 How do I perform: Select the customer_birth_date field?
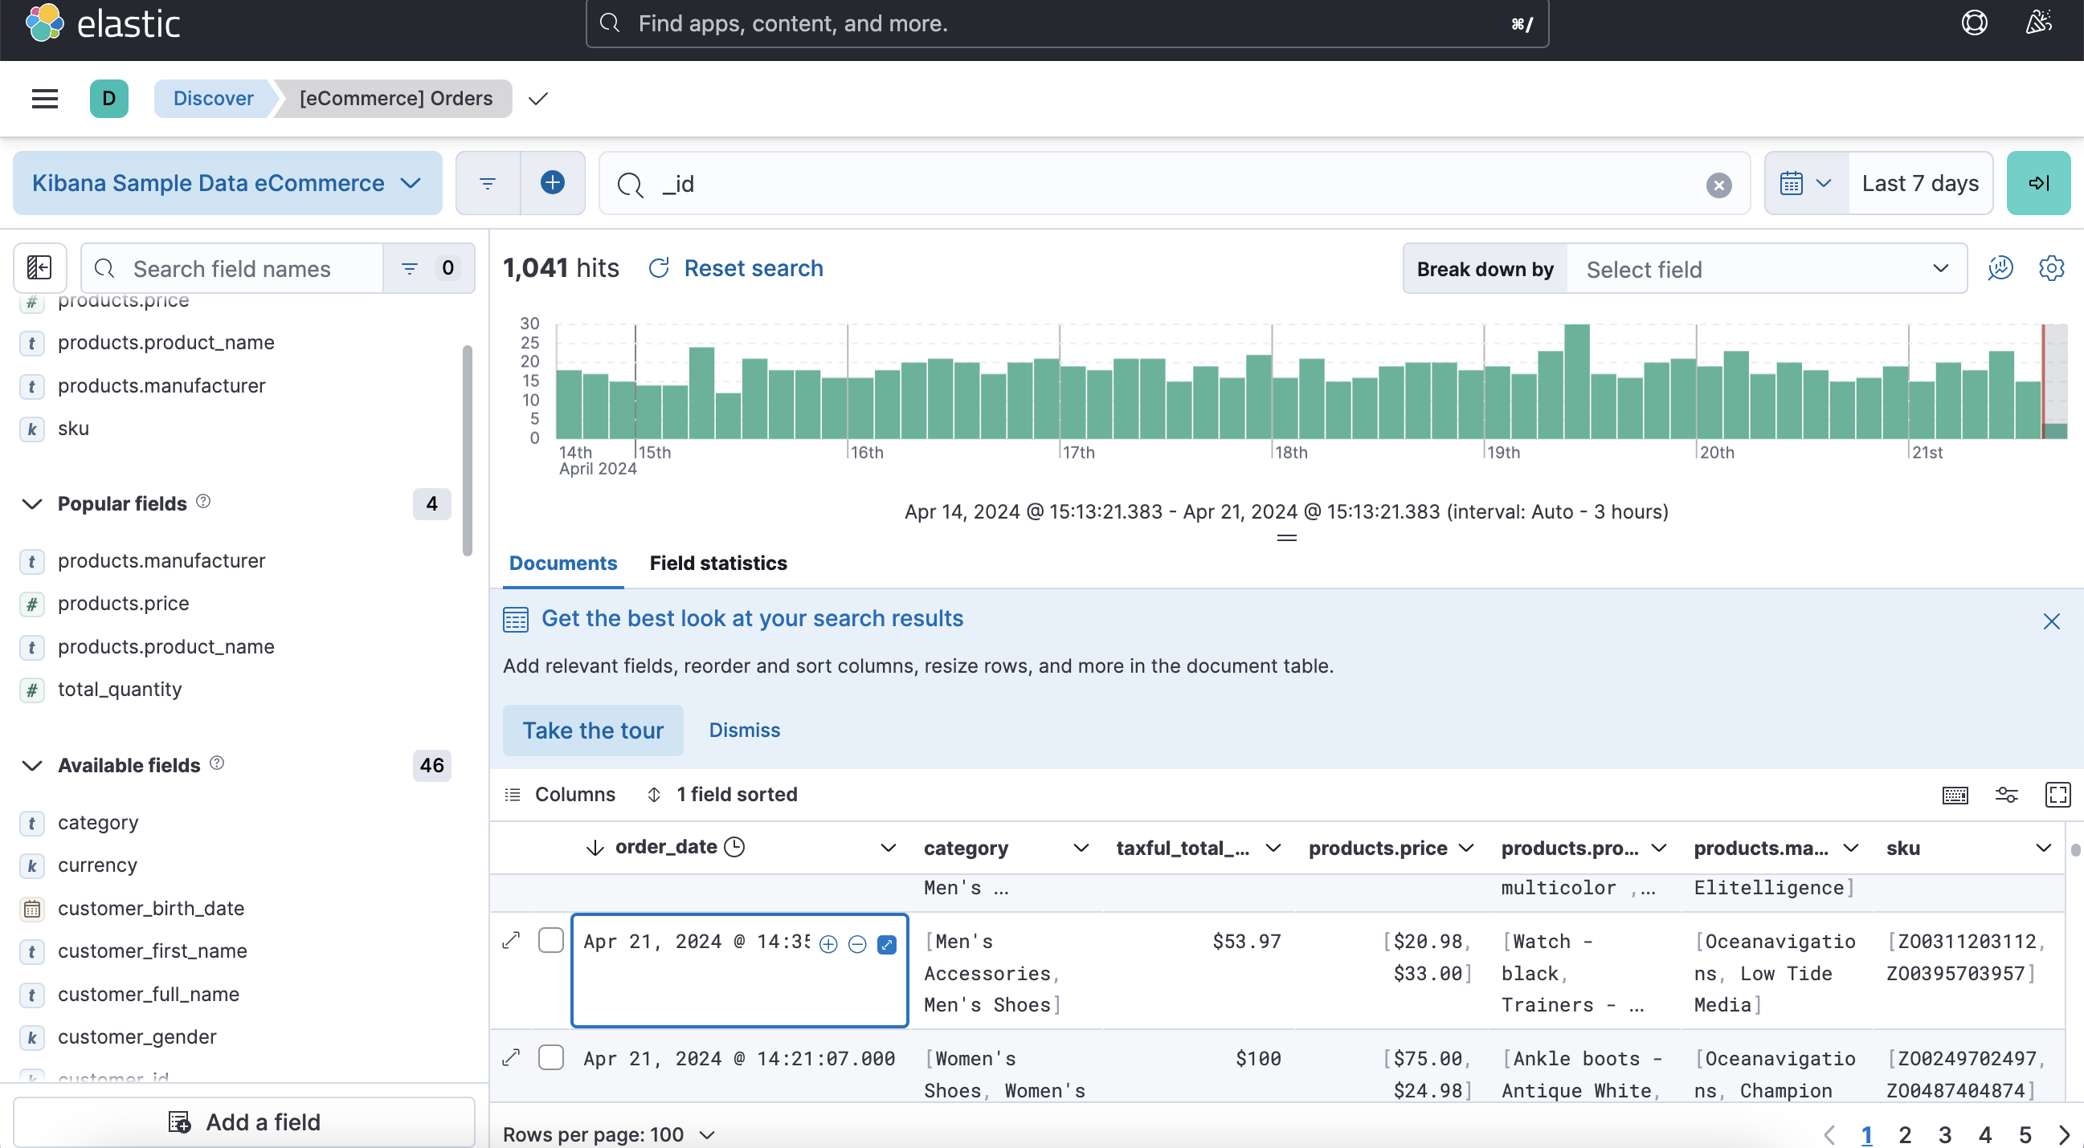[150, 908]
